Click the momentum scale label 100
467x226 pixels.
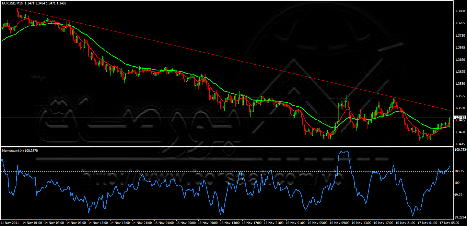[457, 183]
